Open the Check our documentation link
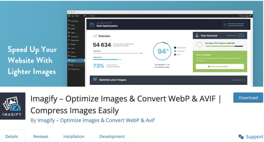Screen dimensions: 264x142 [x=236, y=26]
